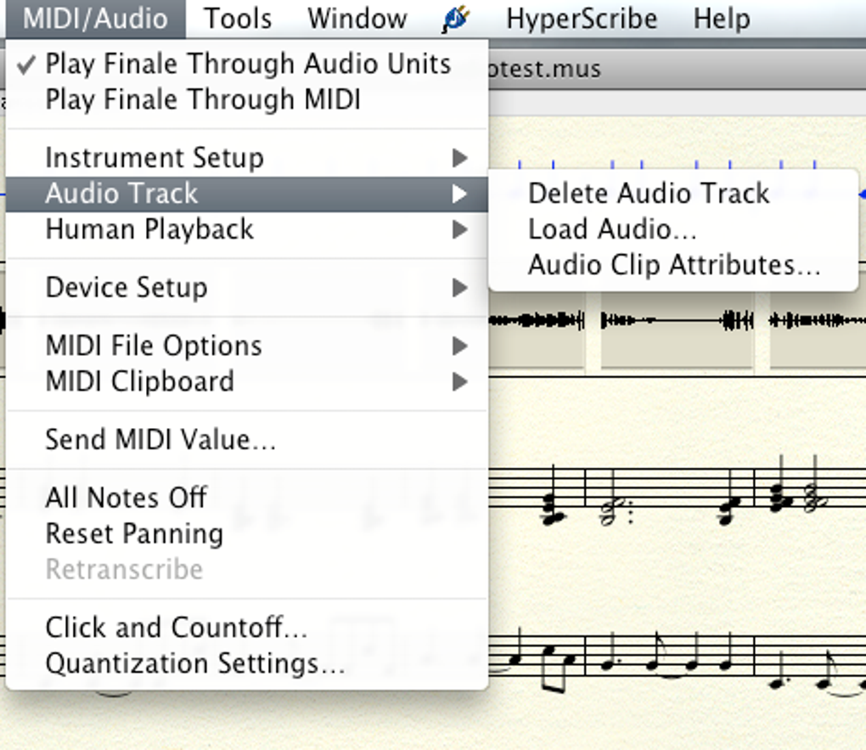Open Click and Countoff settings
Viewport: 866px width, 750px height.
pyautogui.click(x=247, y=628)
